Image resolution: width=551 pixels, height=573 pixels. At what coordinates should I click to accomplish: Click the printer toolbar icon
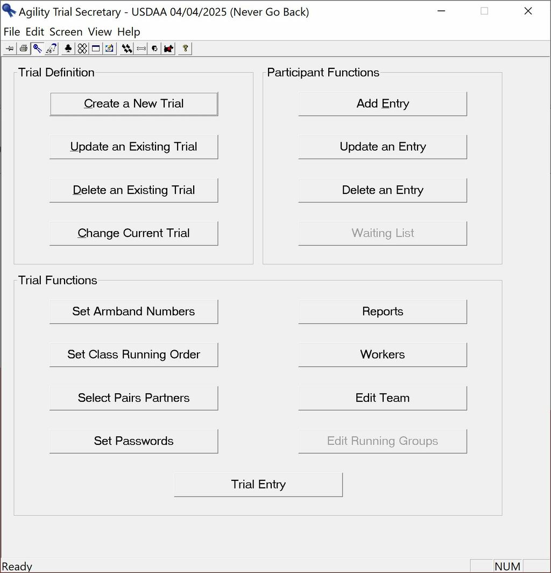click(24, 48)
